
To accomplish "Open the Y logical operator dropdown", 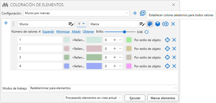I will point(82,24).
